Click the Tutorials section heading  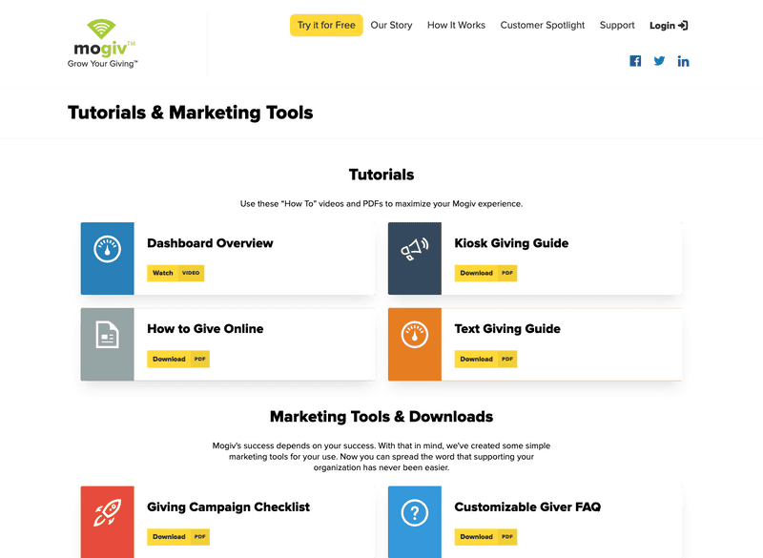point(381,175)
